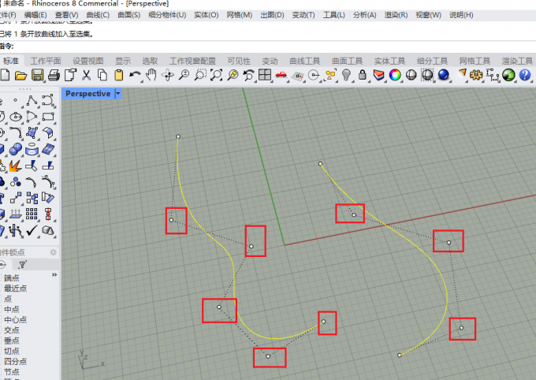Screen dimensions: 536x380
Task: Click the rectangular array grid icon
Action: coord(32,214)
